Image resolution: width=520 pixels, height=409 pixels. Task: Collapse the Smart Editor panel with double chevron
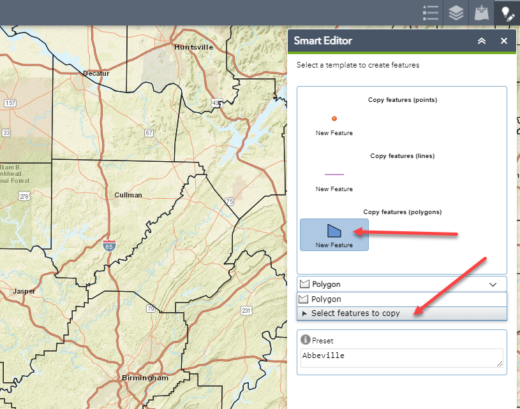click(x=480, y=41)
